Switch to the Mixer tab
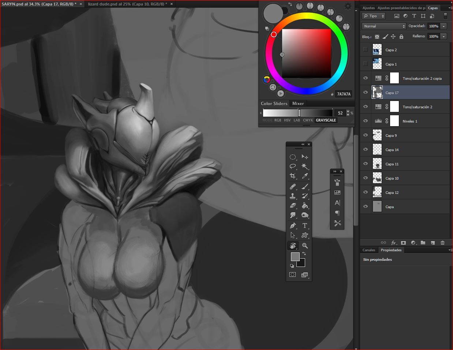Viewport: 453px width, 350px height. click(298, 104)
